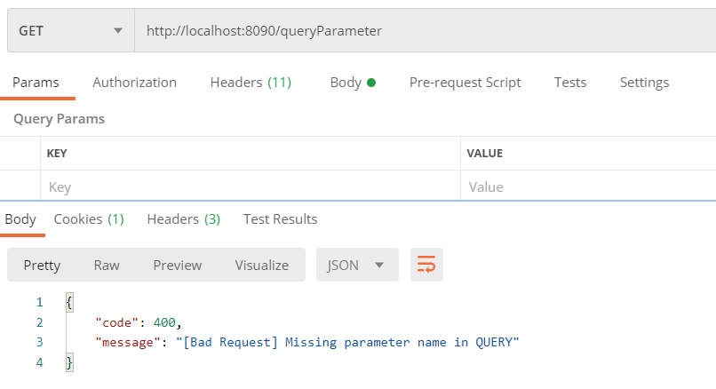Viewport: 716px width, 389px height.
Task: Select the Raw view button
Action: point(107,265)
